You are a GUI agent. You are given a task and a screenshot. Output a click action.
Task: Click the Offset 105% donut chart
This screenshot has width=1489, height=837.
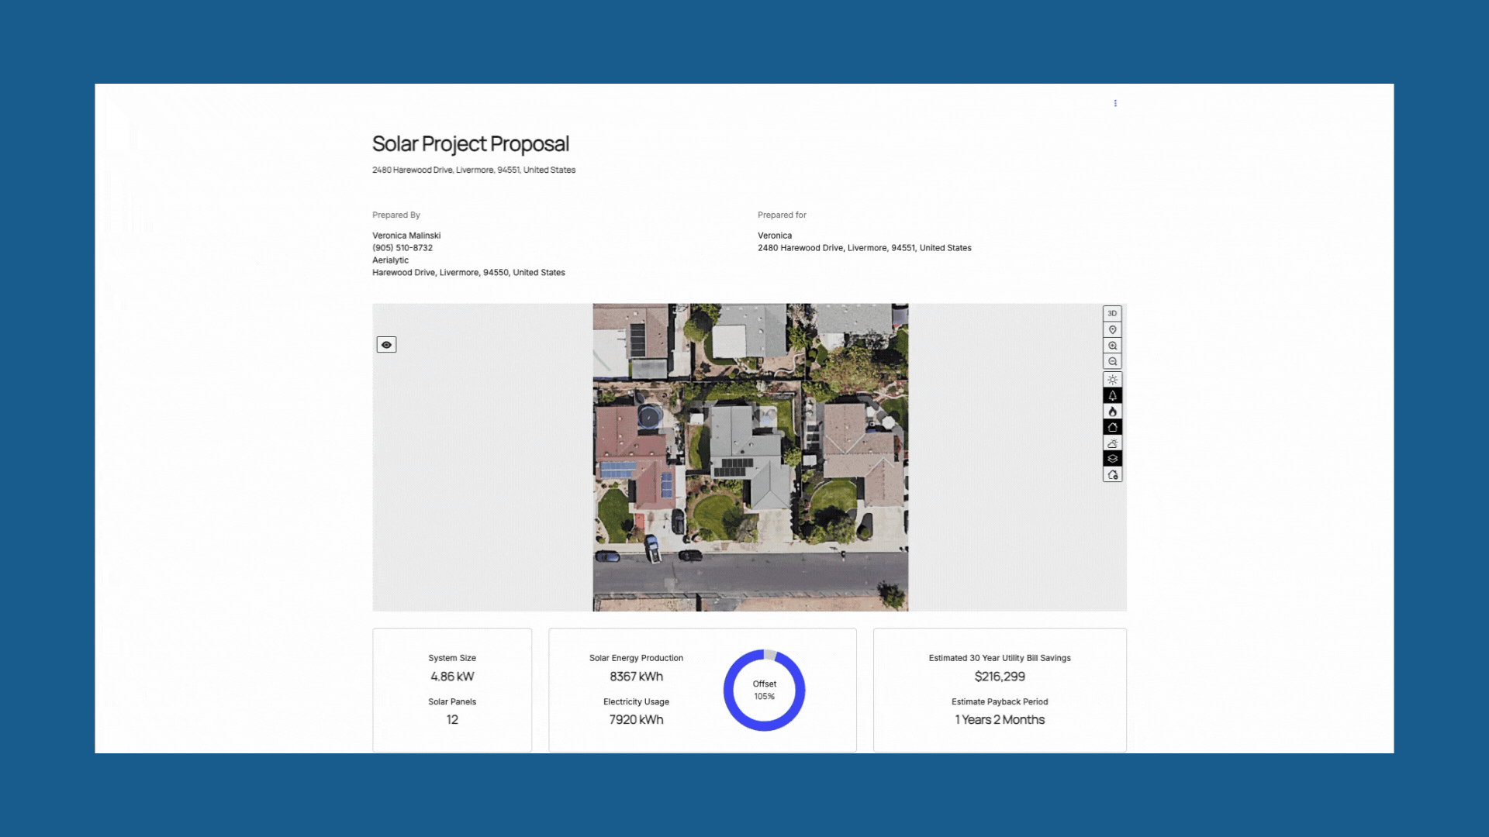coord(764,690)
